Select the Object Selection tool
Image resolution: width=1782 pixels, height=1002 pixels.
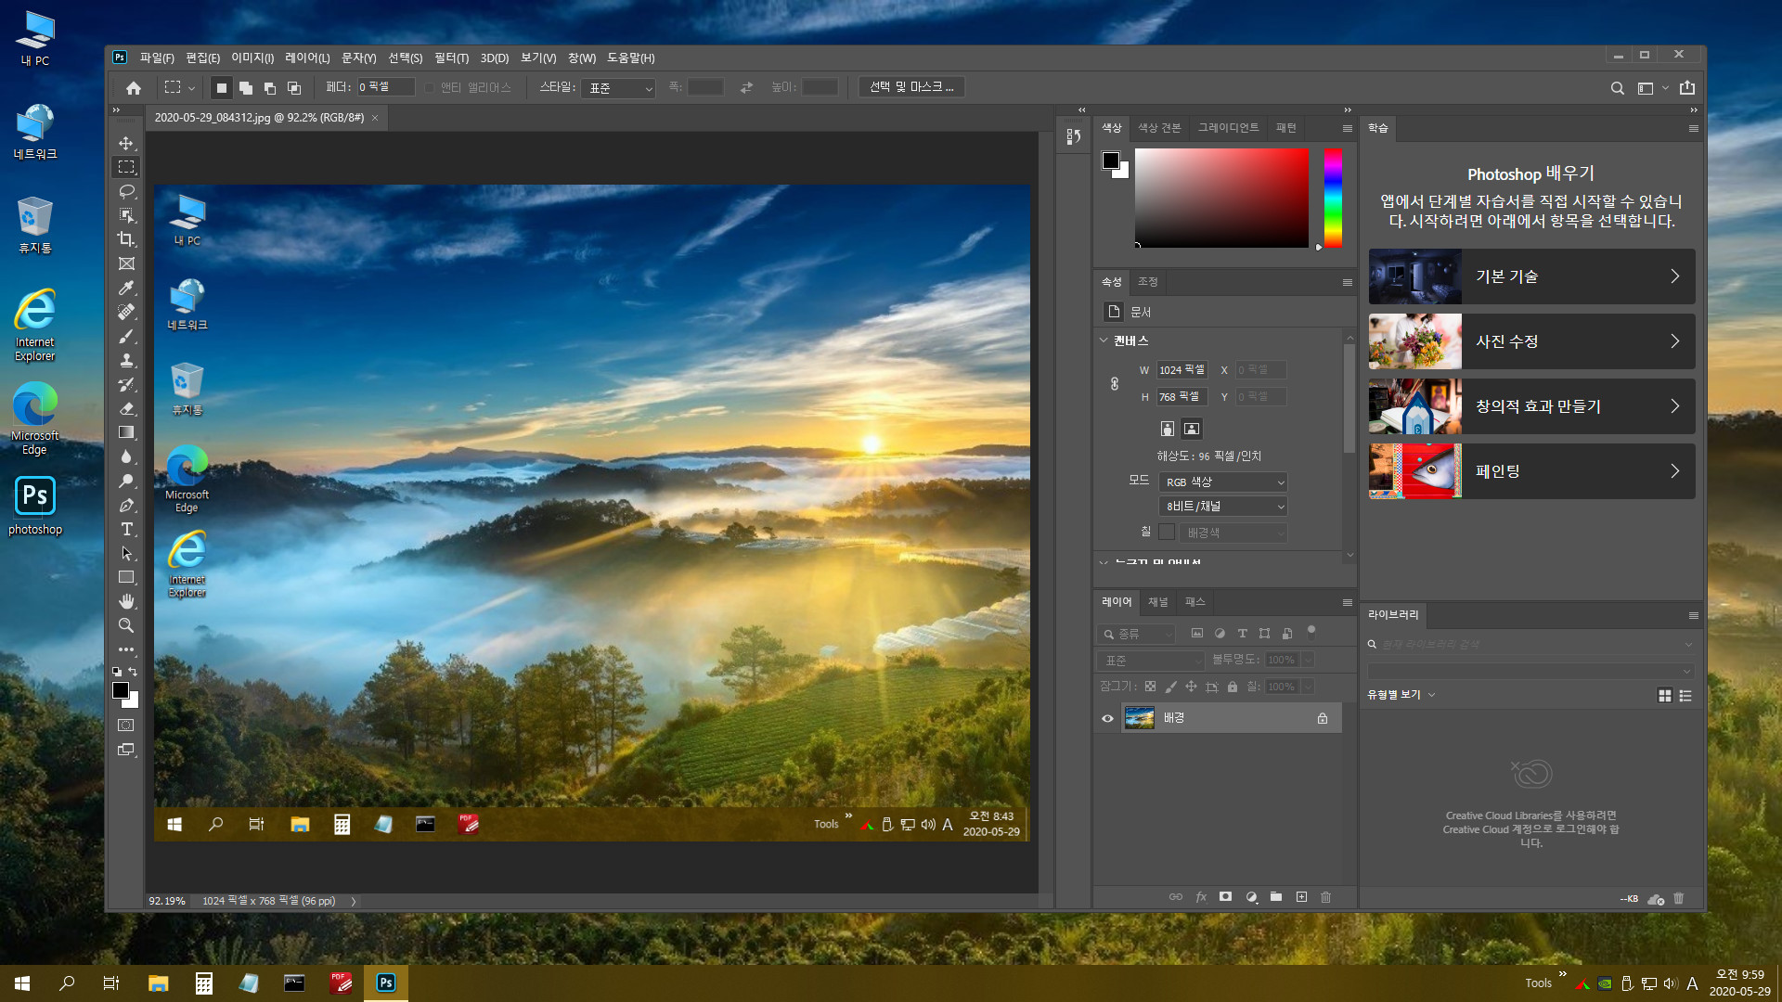coord(126,215)
